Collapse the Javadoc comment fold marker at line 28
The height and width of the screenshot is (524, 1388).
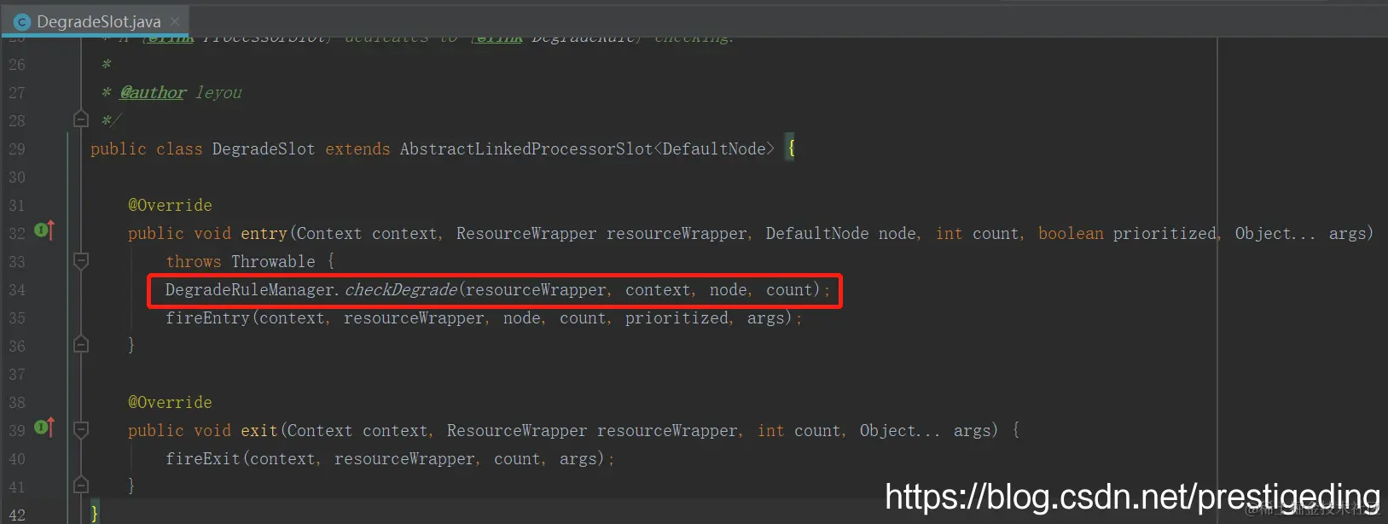click(x=81, y=119)
